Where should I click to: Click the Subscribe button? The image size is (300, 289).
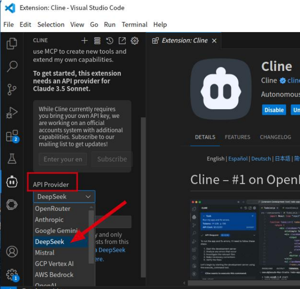112,159
